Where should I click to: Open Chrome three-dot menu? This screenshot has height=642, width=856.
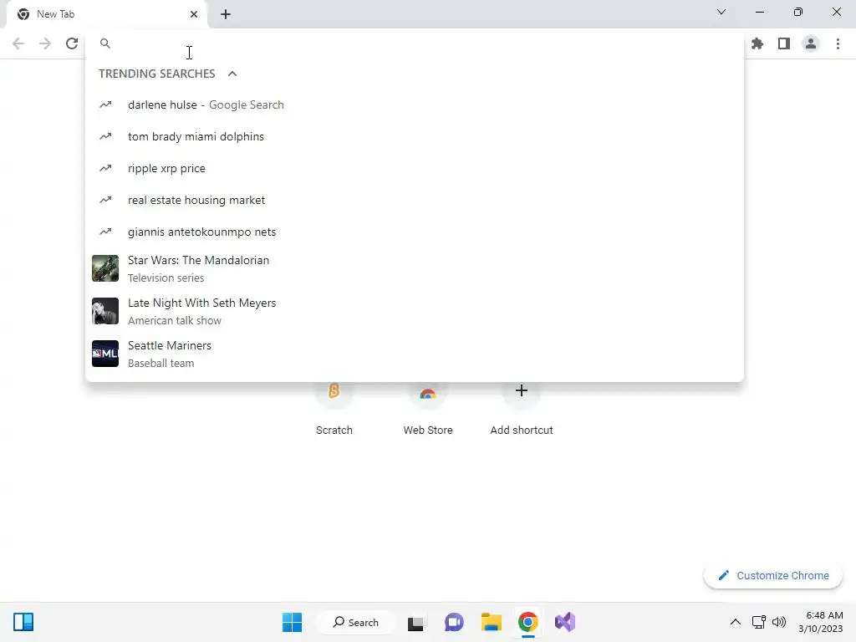(x=838, y=43)
